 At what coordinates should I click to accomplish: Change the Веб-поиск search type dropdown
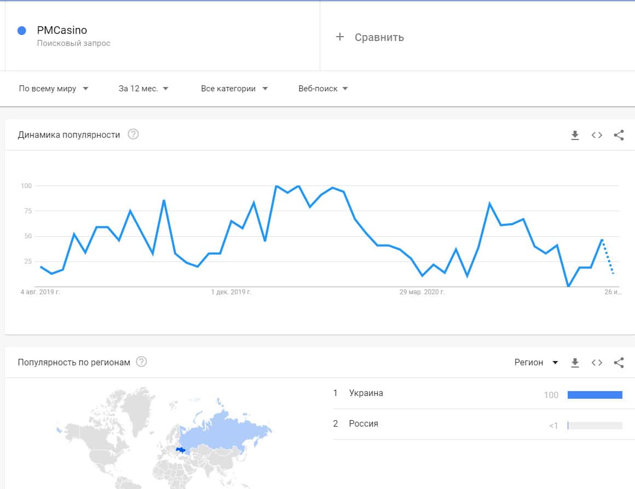323,89
